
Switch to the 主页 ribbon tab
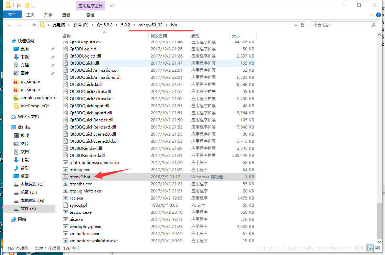coord(30,15)
